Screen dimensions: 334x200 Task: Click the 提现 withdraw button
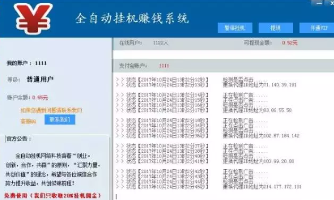[276, 28]
